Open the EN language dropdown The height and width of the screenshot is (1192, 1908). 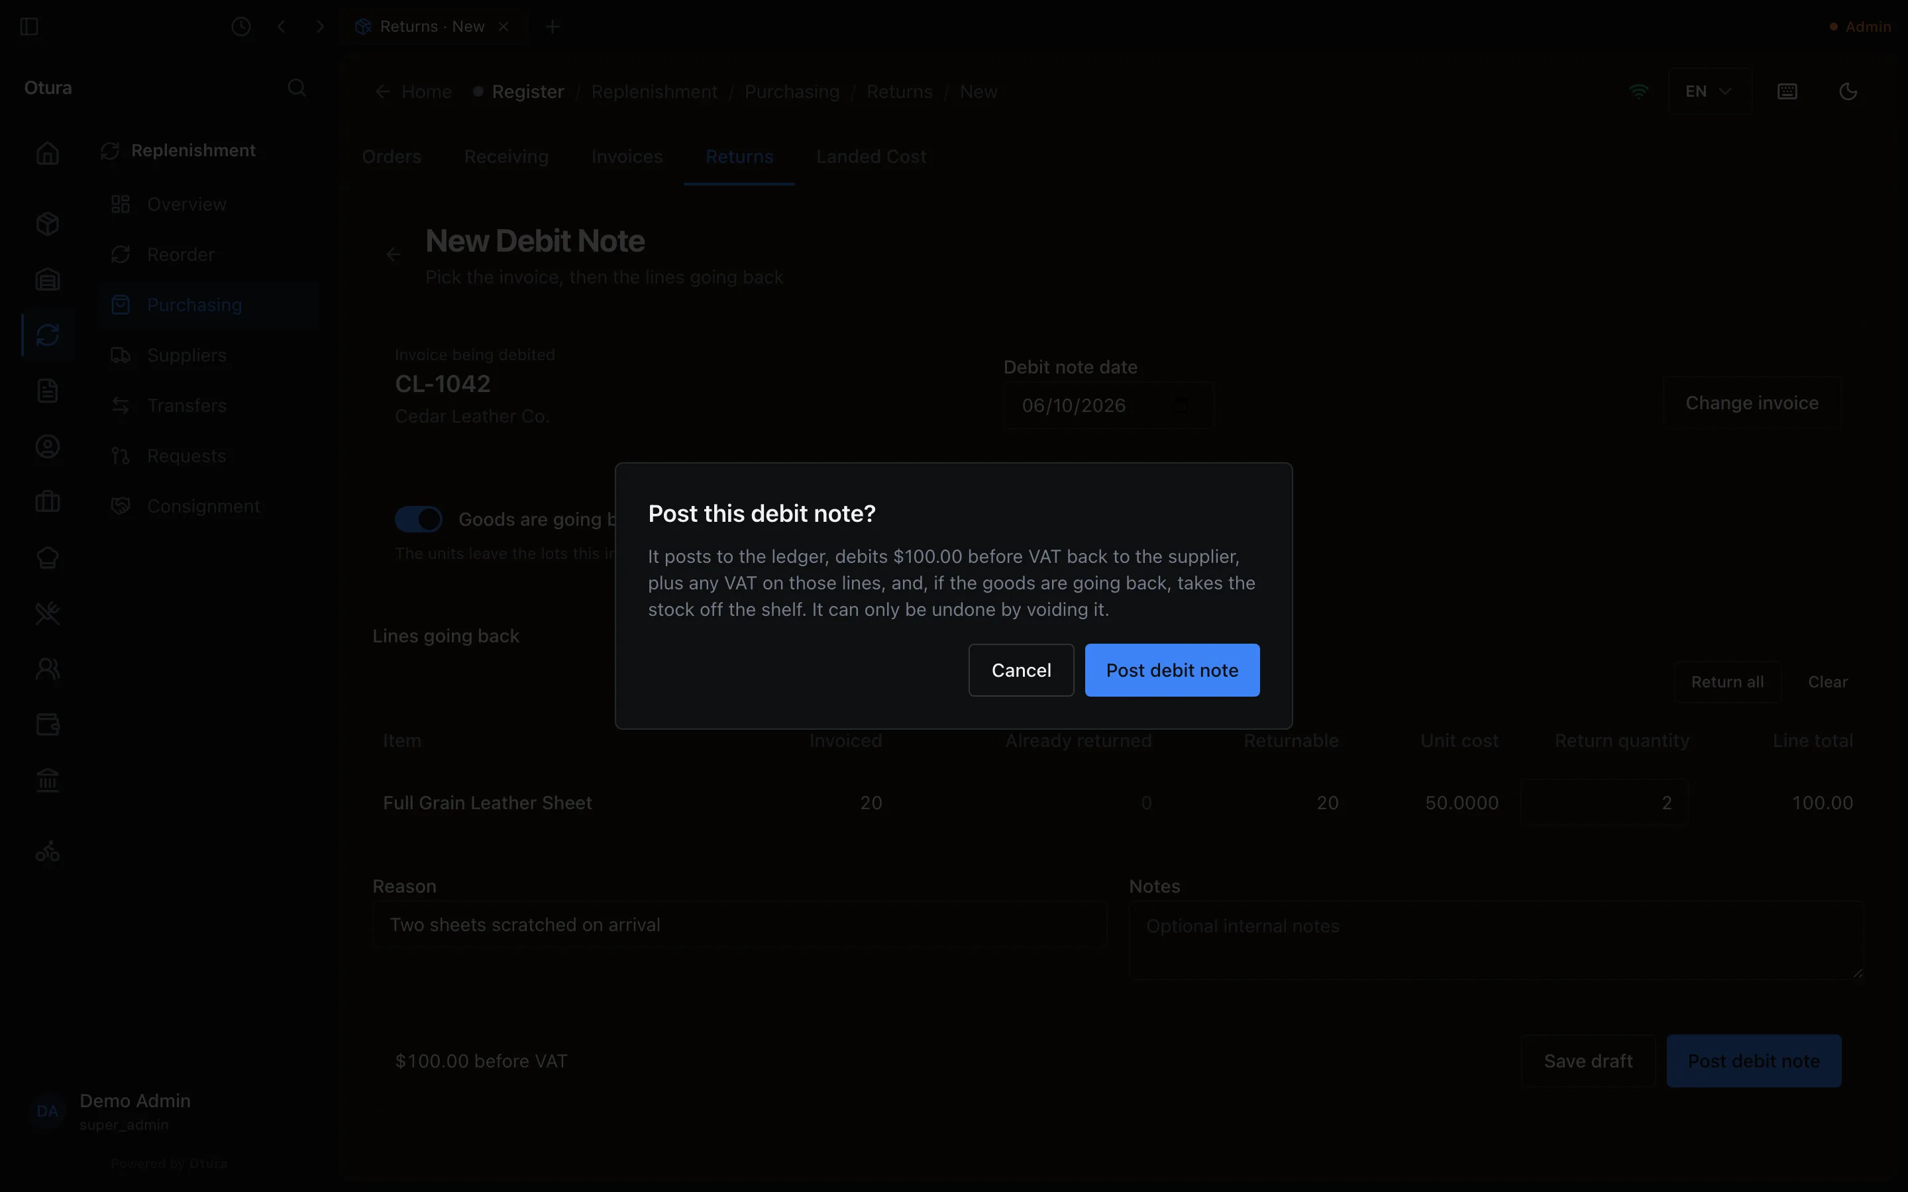click(1709, 91)
